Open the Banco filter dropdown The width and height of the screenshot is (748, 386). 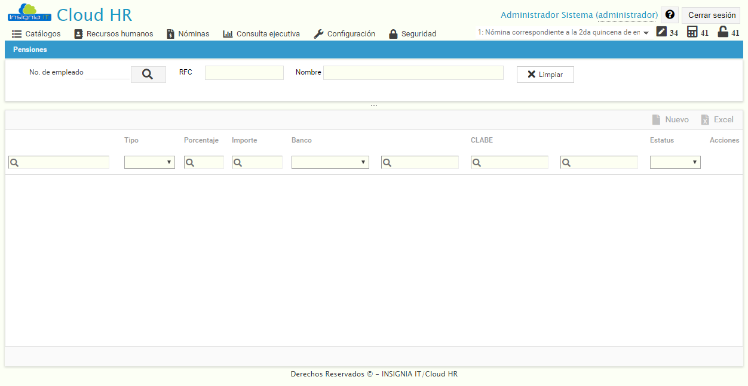point(330,162)
